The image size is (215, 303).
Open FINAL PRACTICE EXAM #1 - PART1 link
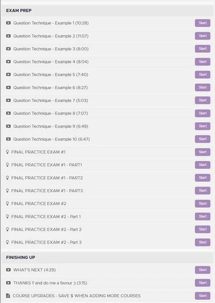click(x=47, y=165)
